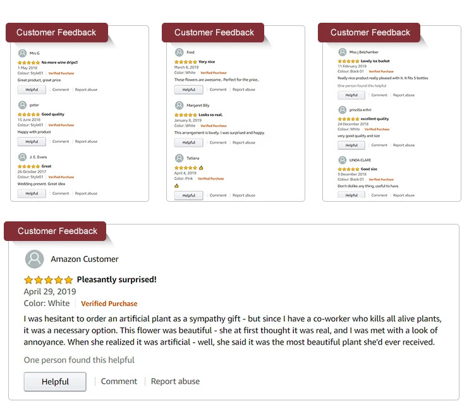Click LINDA CLARE's avatar icon
This screenshot has height=413, width=474.
tap(342, 160)
